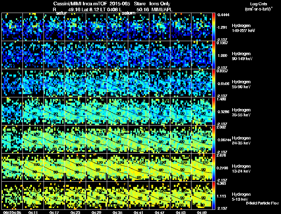Click the Hydrogen 35-55 keV color bar

pos(214,111)
